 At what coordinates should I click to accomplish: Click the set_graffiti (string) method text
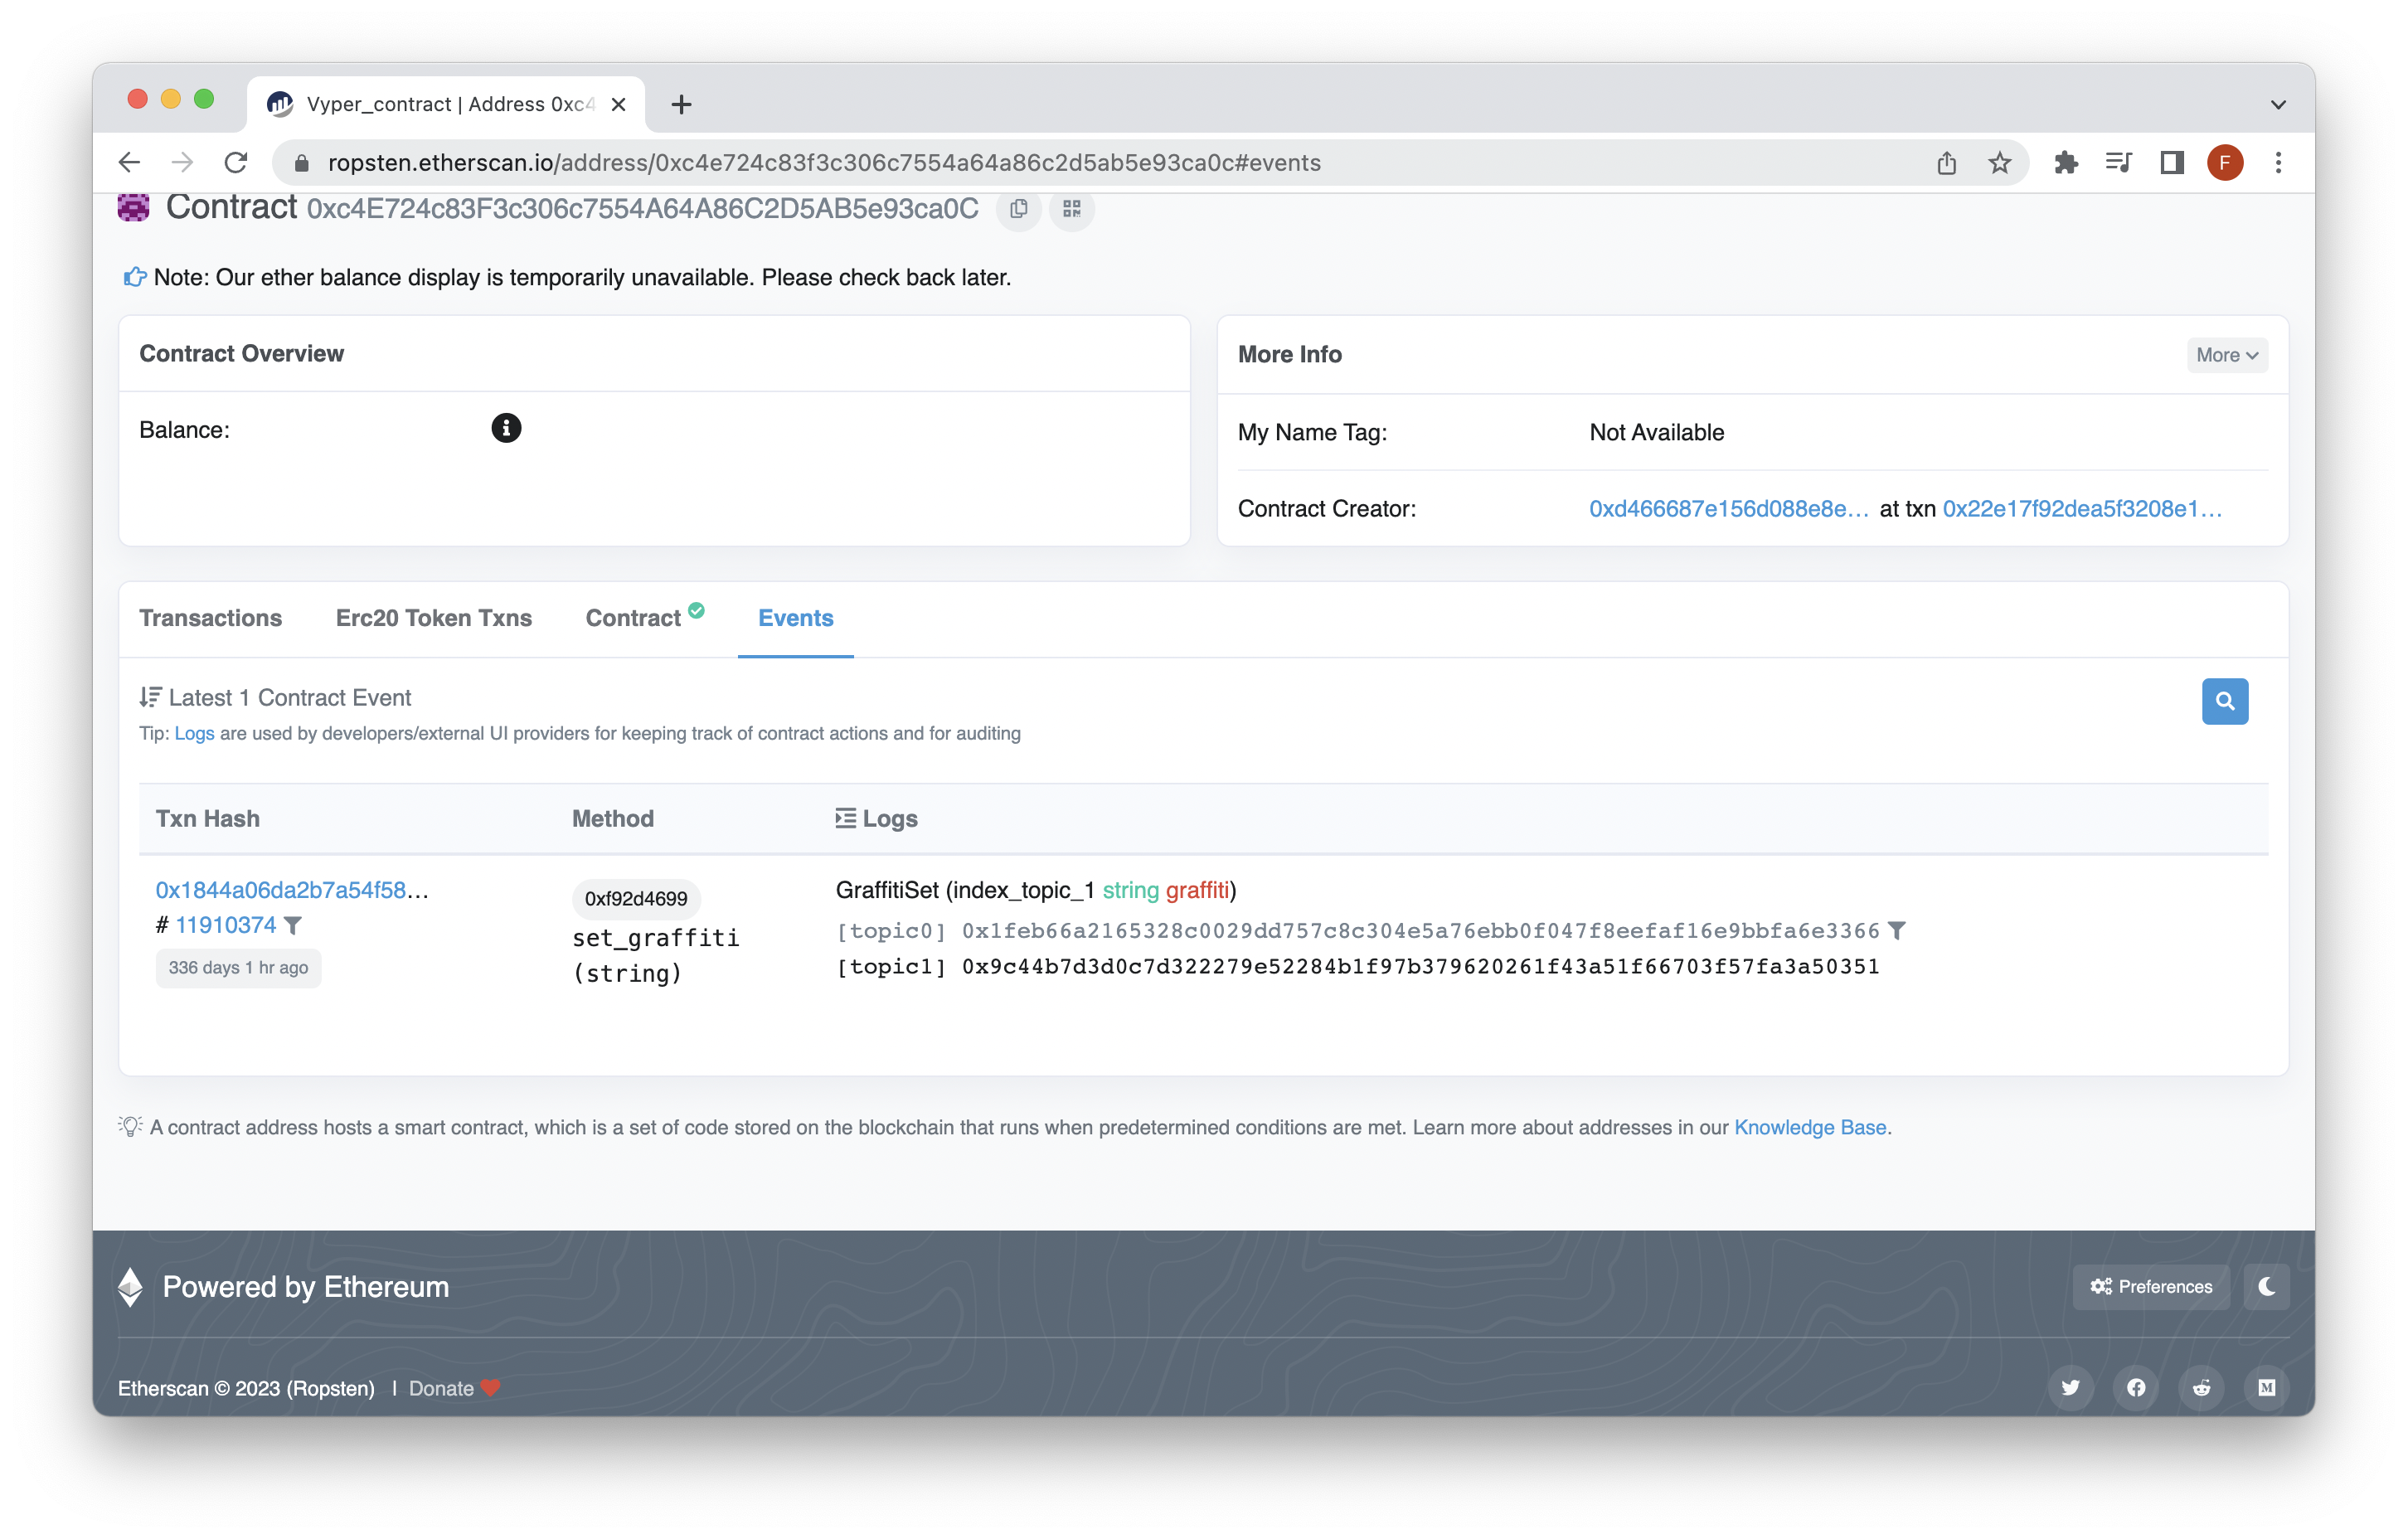coord(656,955)
